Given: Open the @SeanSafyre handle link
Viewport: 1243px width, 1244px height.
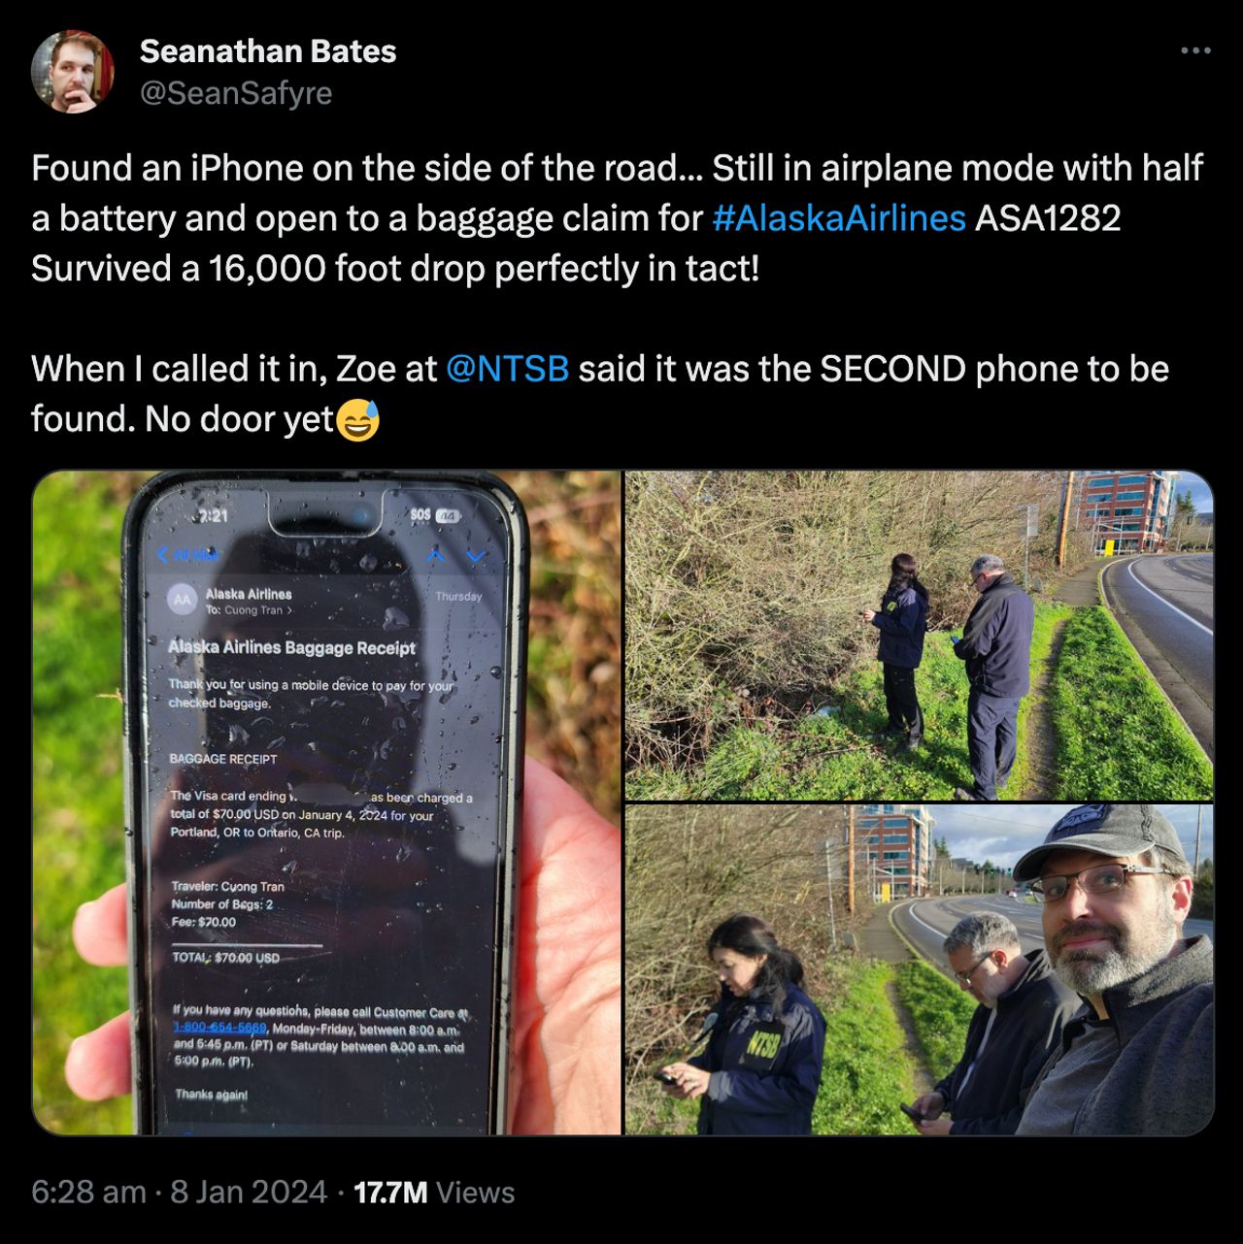Looking at the screenshot, I should pos(236,93).
